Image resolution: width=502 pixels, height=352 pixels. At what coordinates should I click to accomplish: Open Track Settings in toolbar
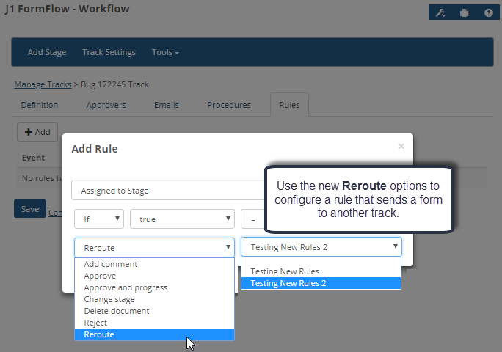tap(109, 53)
